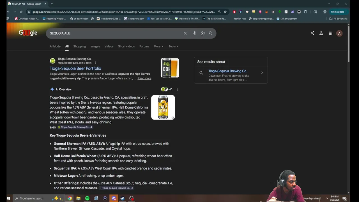Switch to Images results
This screenshot has width=359, height=202.
click(x=95, y=46)
